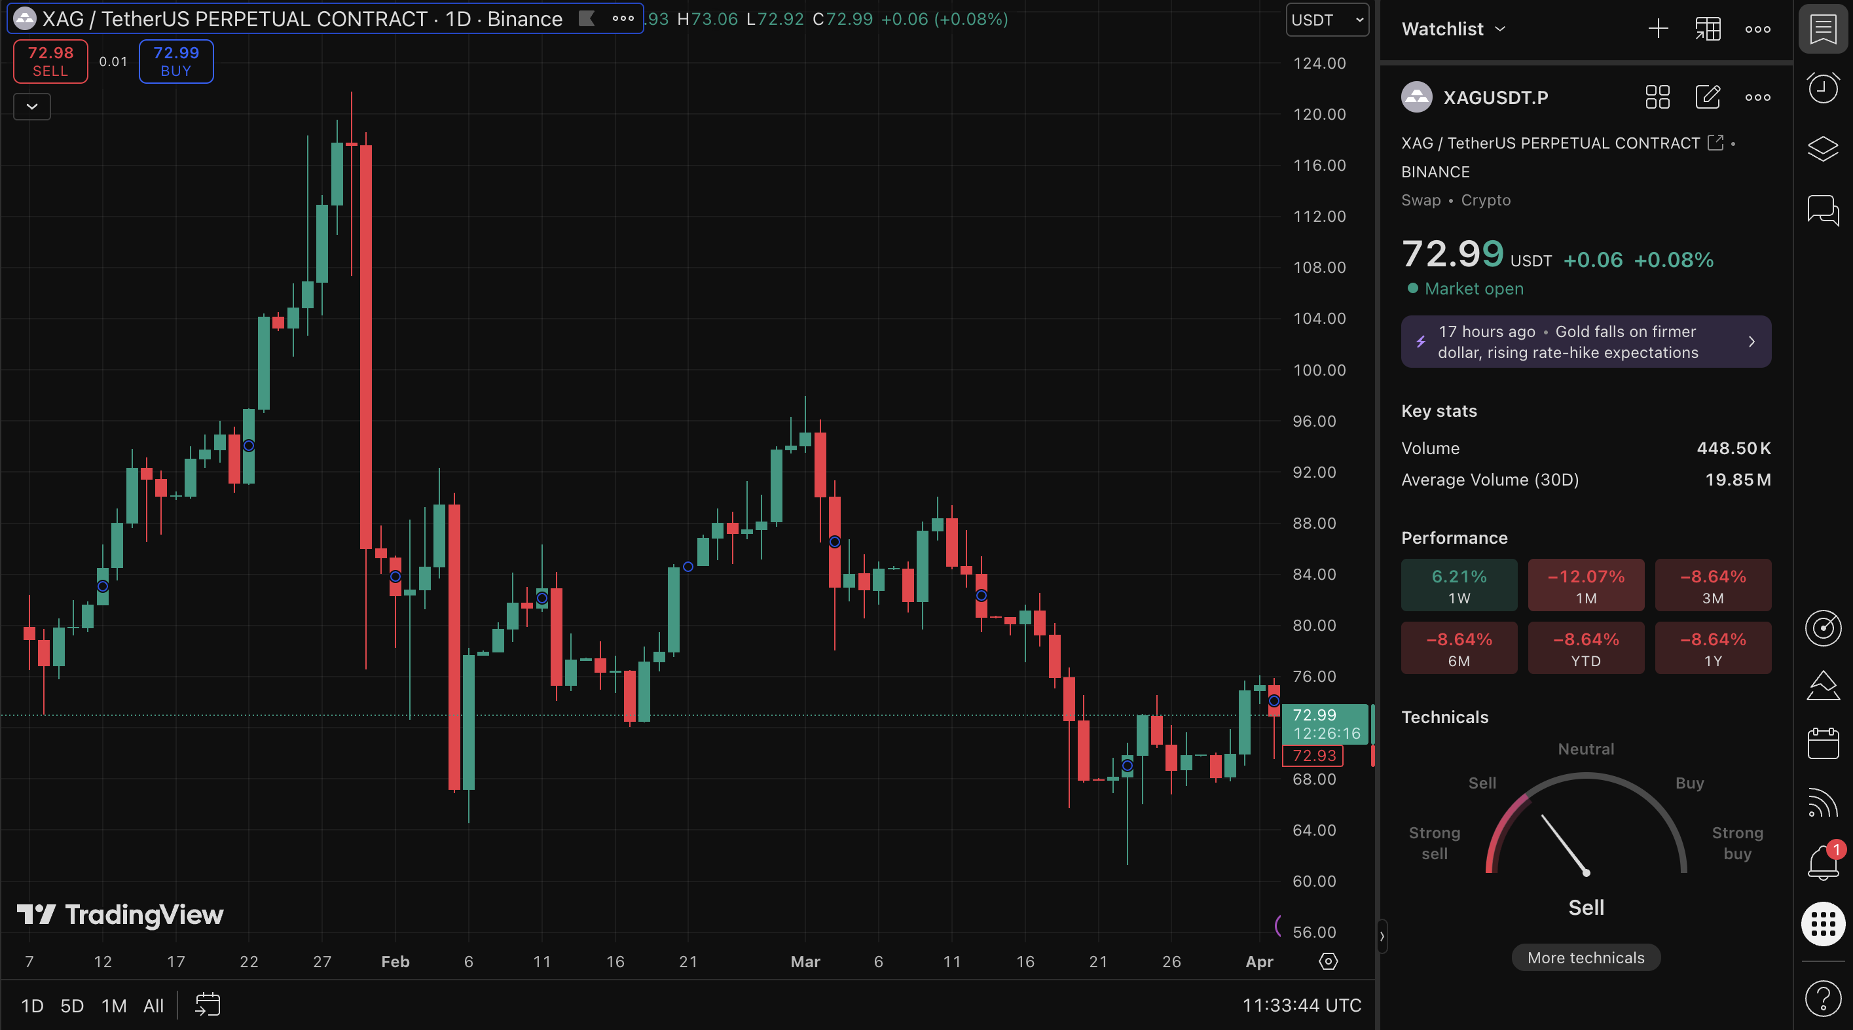This screenshot has width=1853, height=1030.
Task: Open the pyramid-shaped icon in right sidebar
Action: (1823, 685)
